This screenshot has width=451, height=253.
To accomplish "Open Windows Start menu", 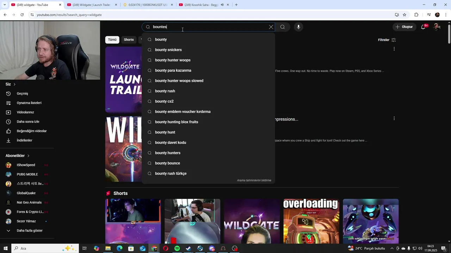I will (5, 248).
